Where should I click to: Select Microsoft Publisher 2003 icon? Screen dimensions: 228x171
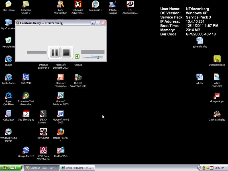click(x=61, y=95)
